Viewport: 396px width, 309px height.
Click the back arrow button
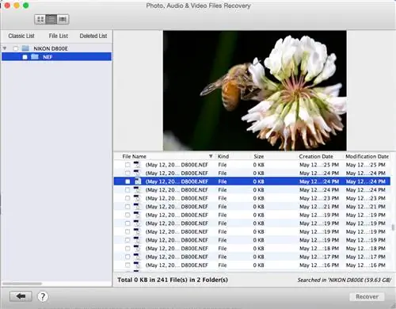pos(21,296)
